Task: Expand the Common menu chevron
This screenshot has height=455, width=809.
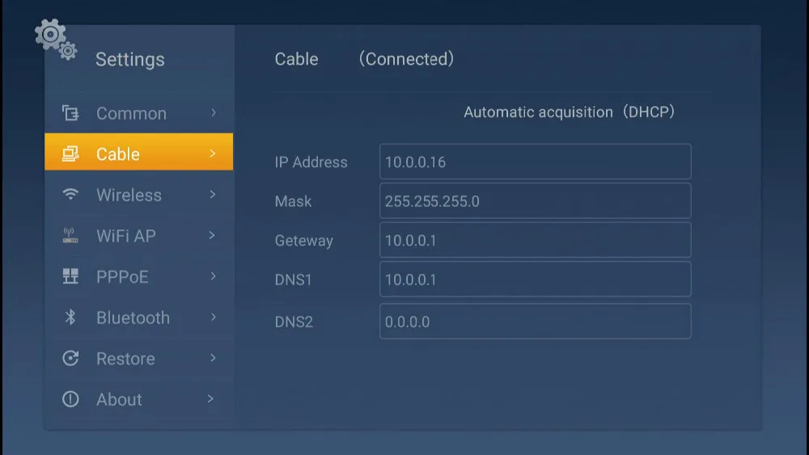Action: click(x=213, y=112)
